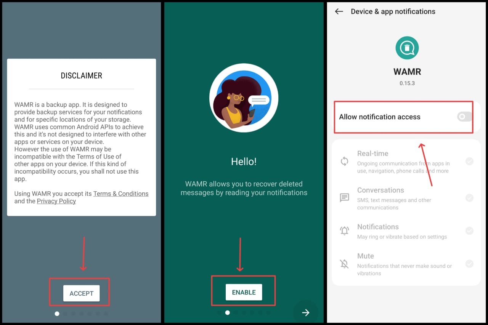The height and width of the screenshot is (325, 488).
Task: Toggle Allow notification access switch
Action: click(465, 117)
